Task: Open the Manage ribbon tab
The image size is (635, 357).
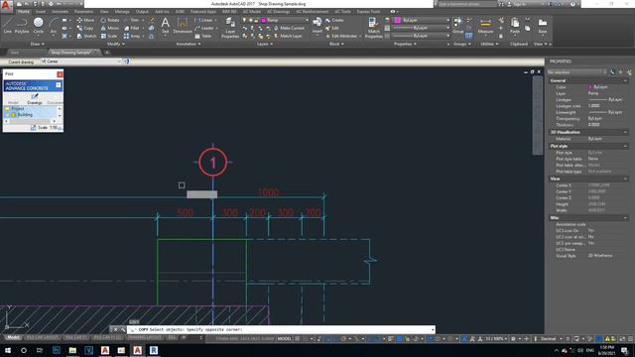Action: (122, 12)
